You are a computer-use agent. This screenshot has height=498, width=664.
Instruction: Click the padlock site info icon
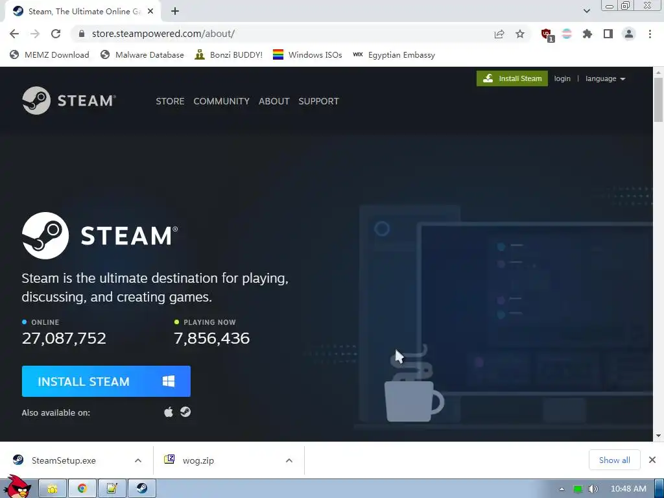tap(82, 34)
